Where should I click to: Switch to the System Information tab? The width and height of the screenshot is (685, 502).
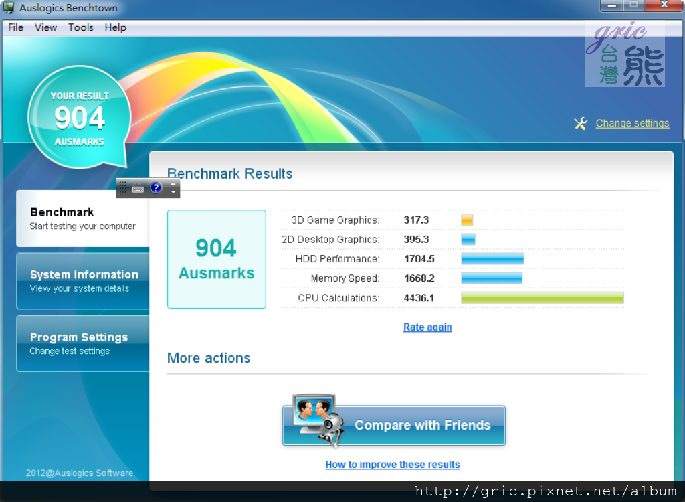pyautogui.click(x=83, y=280)
